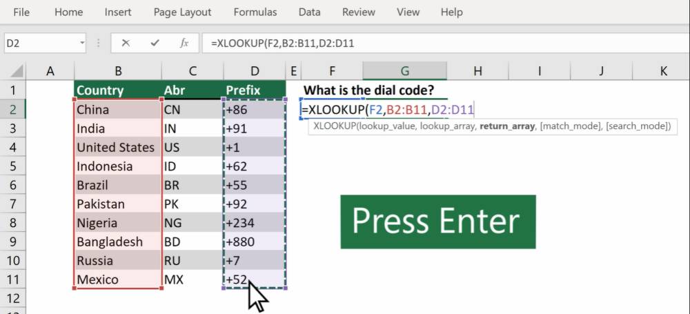Select row 5 header
This screenshot has height=314, width=690.
(x=12, y=166)
